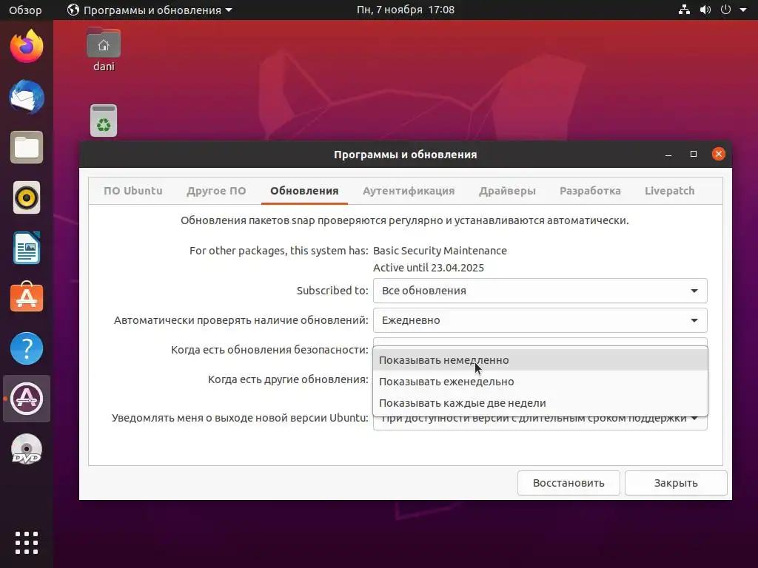Open the Trash desktop icon
Image resolution: width=758 pixels, height=568 pixels.
pos(104,121)
